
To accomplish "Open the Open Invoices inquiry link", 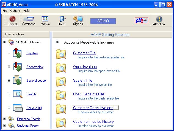I will [x=85, y=67].
